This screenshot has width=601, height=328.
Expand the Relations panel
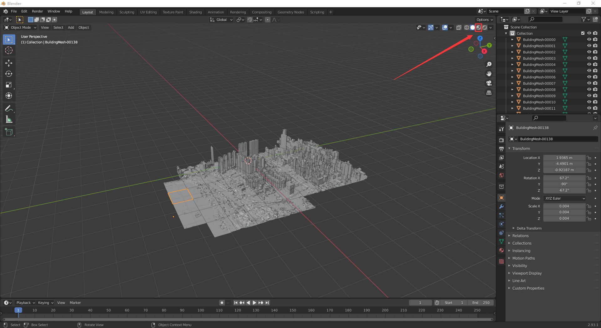tap(520, 236)
